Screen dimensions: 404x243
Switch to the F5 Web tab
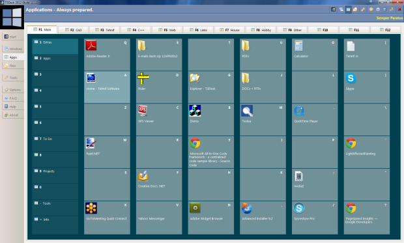[x=167, y=30]
